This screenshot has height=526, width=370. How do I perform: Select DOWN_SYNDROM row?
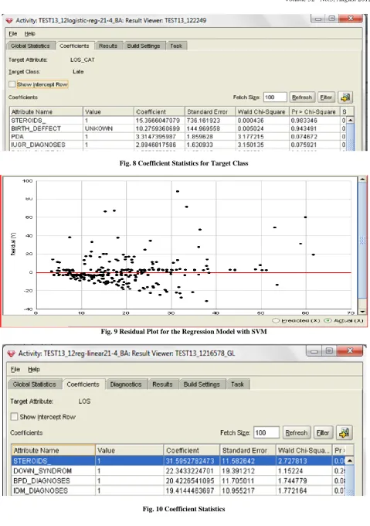point(178,470)
